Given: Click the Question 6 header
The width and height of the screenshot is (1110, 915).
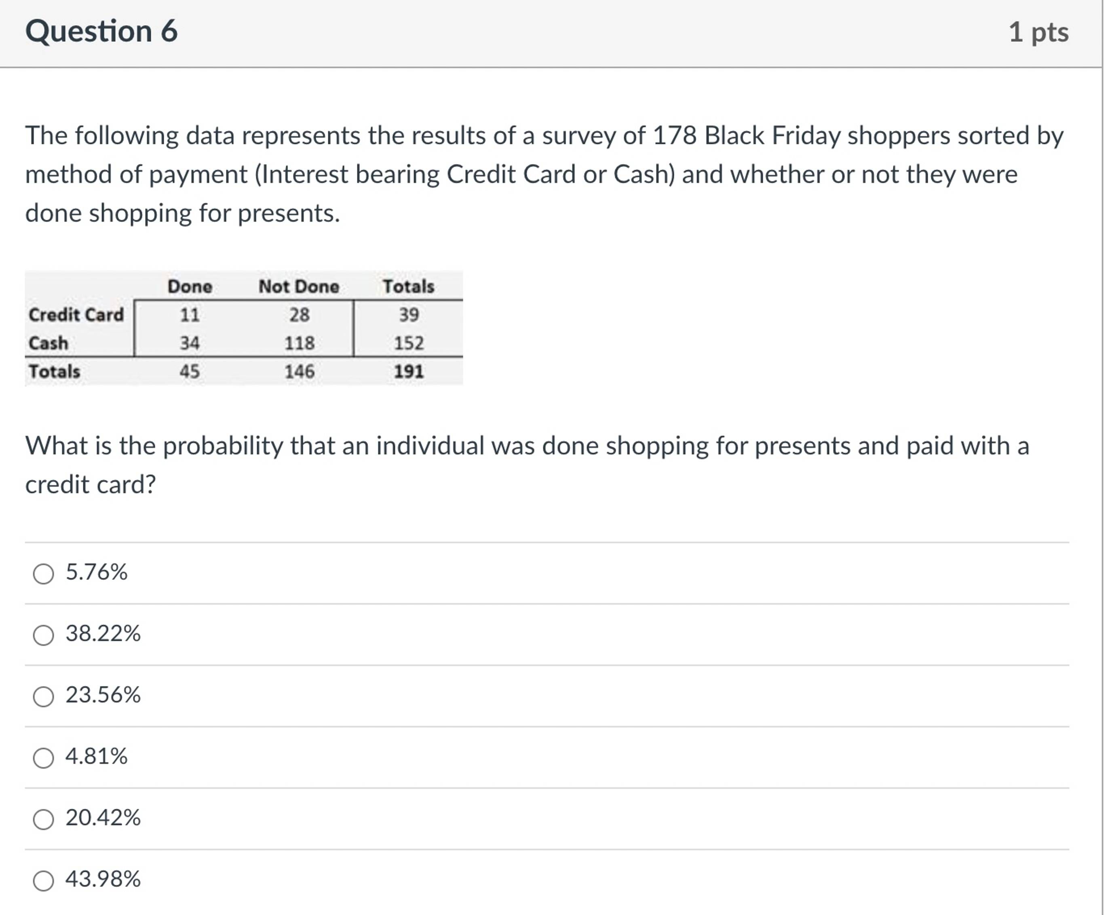Looking at the screenshot, I should [x=101, y=32].
